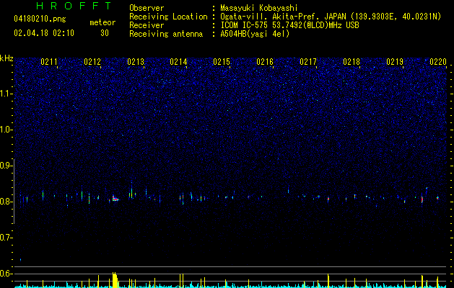Image resolution: width=454 pixels, height=288 pixels.
Task: Click the ICOM IC-575 receiver text
Action: pos(289,25)
